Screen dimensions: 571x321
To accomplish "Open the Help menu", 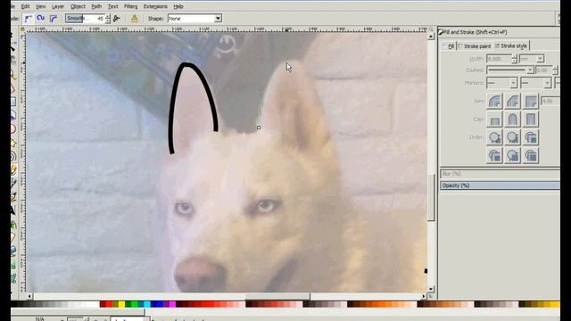I will (178, 6).
